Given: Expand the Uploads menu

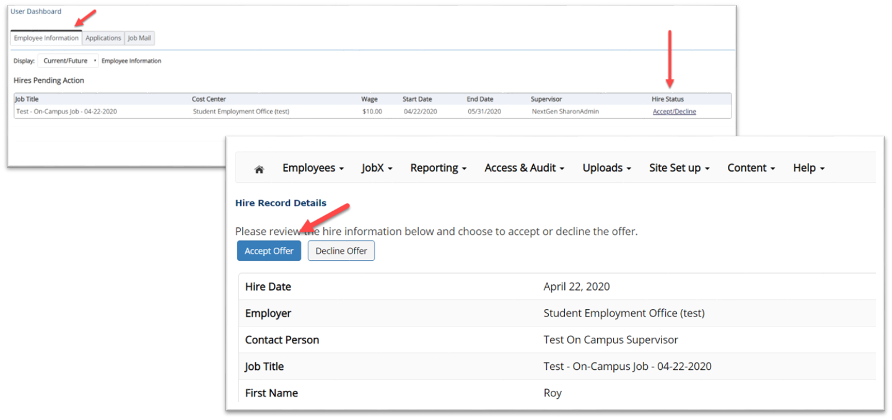Looking at the screenshot, I should [606, 168].
